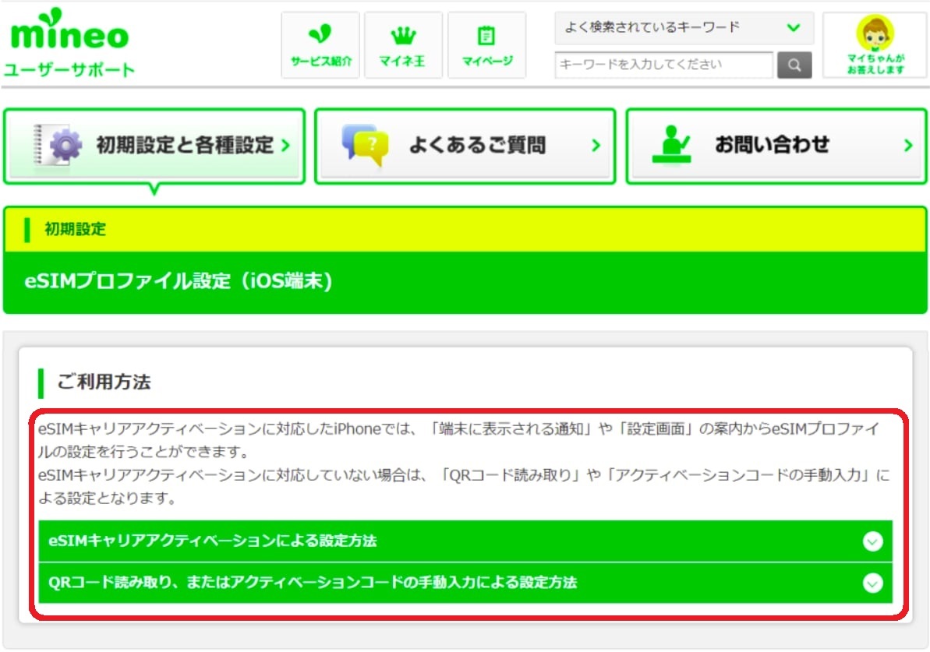The height and width of the screenshot is (652, 930).
Task: Click the マイネ王 crown icon
Action: [402, 35]
